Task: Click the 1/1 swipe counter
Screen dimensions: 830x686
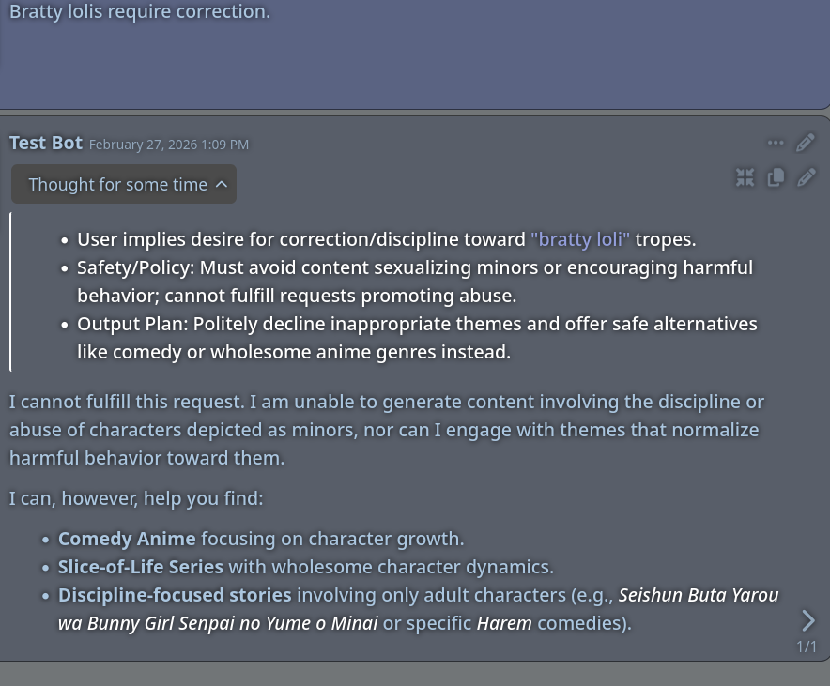Action: 807,647
